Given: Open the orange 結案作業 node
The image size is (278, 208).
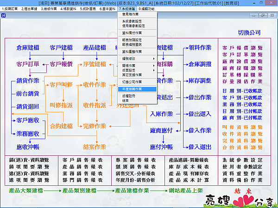Looking at the screenshot, I should (x=95, y=147).
